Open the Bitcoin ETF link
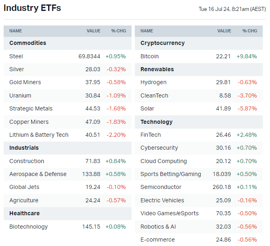Viewport: 270px width, 246px height. click(149, 56)
